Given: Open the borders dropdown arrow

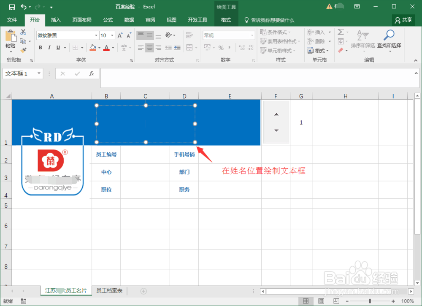Looking at the screenshot, I should point(82,48).
